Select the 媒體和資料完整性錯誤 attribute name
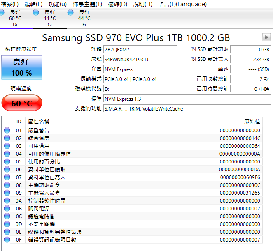The height and width of the screenshot is (251, 273). tap(55, 232)
